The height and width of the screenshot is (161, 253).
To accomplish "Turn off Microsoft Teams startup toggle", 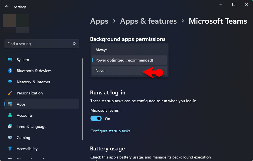I will 96,118.
